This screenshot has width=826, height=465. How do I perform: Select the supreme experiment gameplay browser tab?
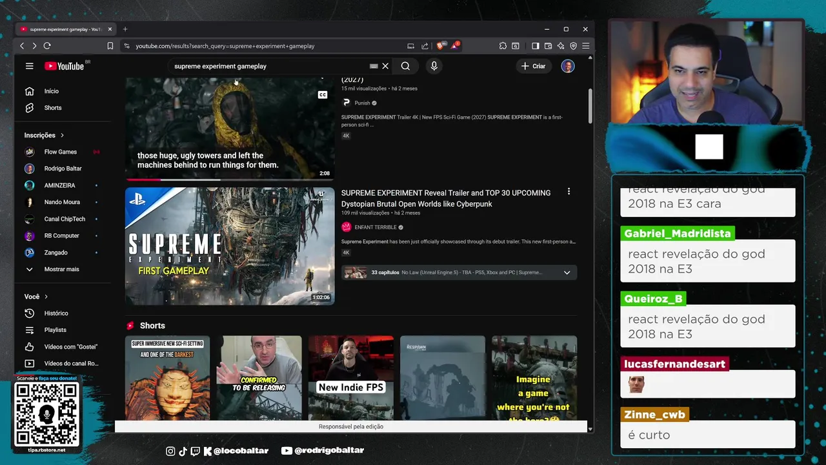(65, 29)
